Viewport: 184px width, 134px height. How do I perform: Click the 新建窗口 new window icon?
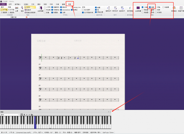pyautogui.click(x=173, y=9)
